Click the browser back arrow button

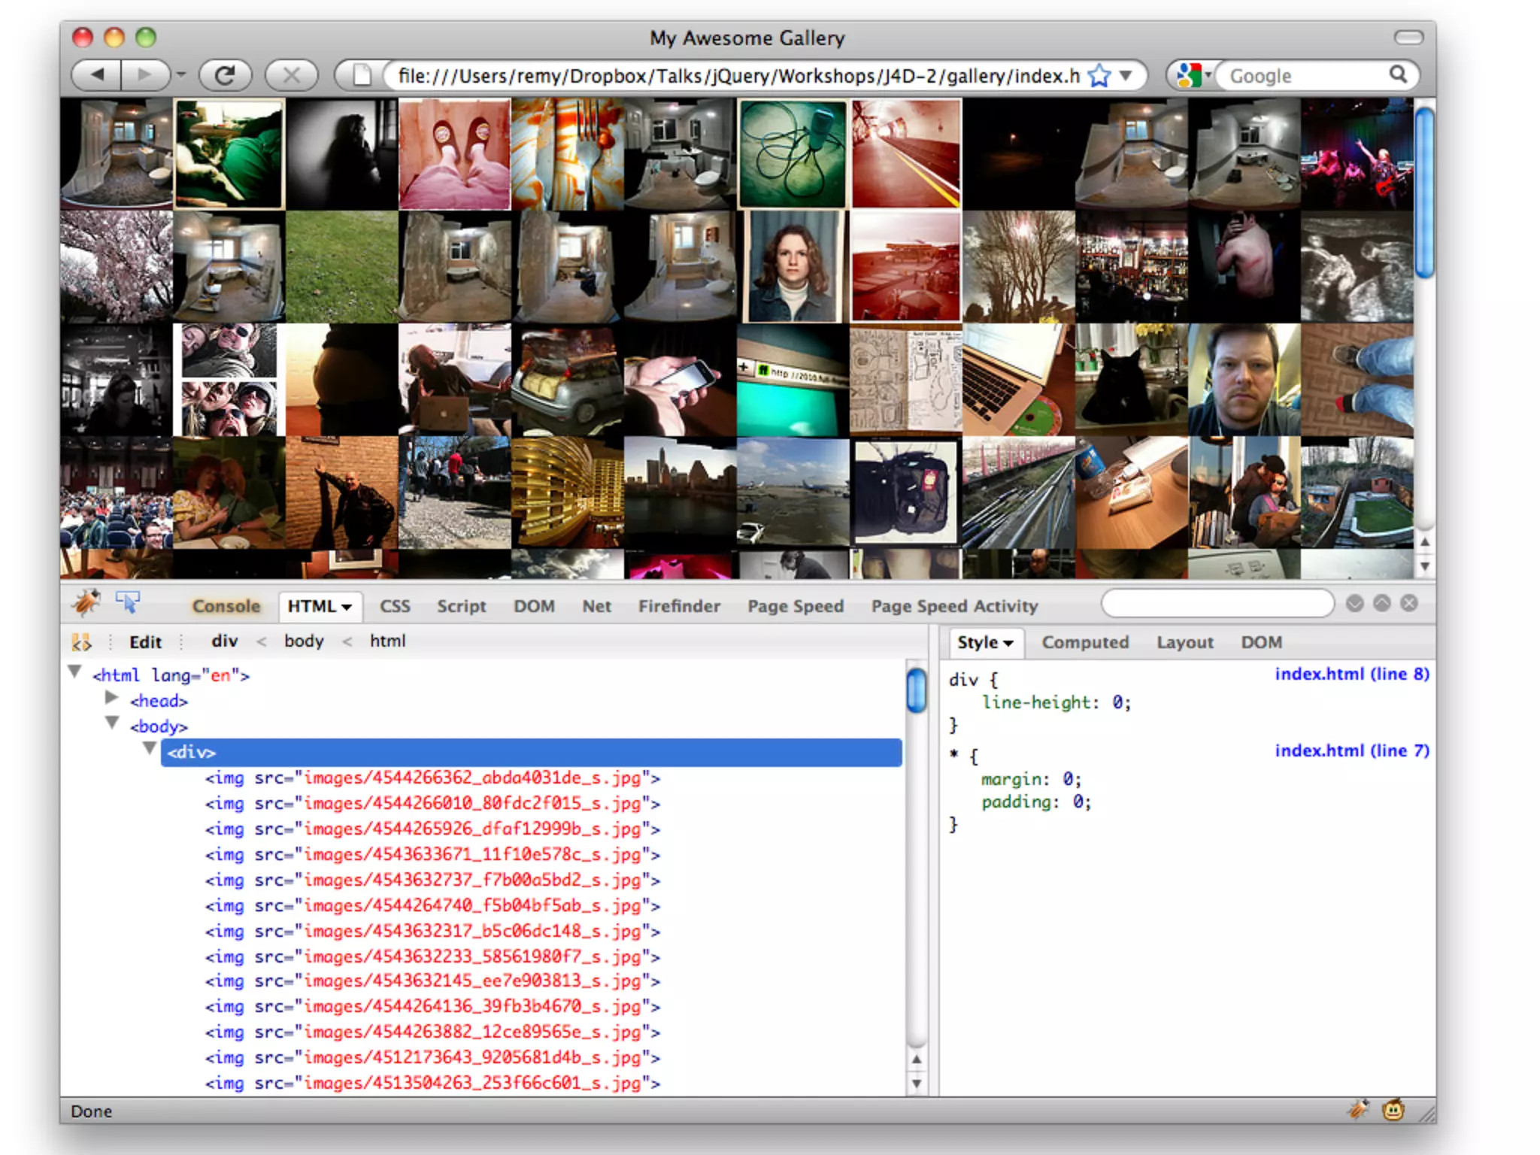[x=98, y=75]
